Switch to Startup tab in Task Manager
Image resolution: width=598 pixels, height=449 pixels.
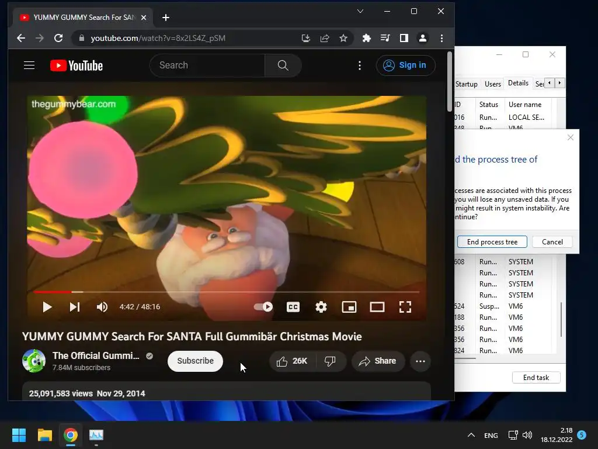467,84
